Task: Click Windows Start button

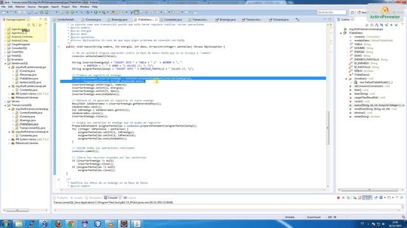Action: click(x=6, y=224)
